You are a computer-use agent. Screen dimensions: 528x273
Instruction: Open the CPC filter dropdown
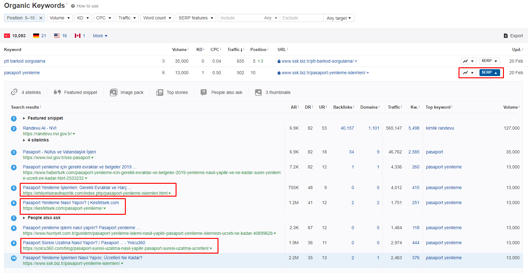(x=104, y=18)
